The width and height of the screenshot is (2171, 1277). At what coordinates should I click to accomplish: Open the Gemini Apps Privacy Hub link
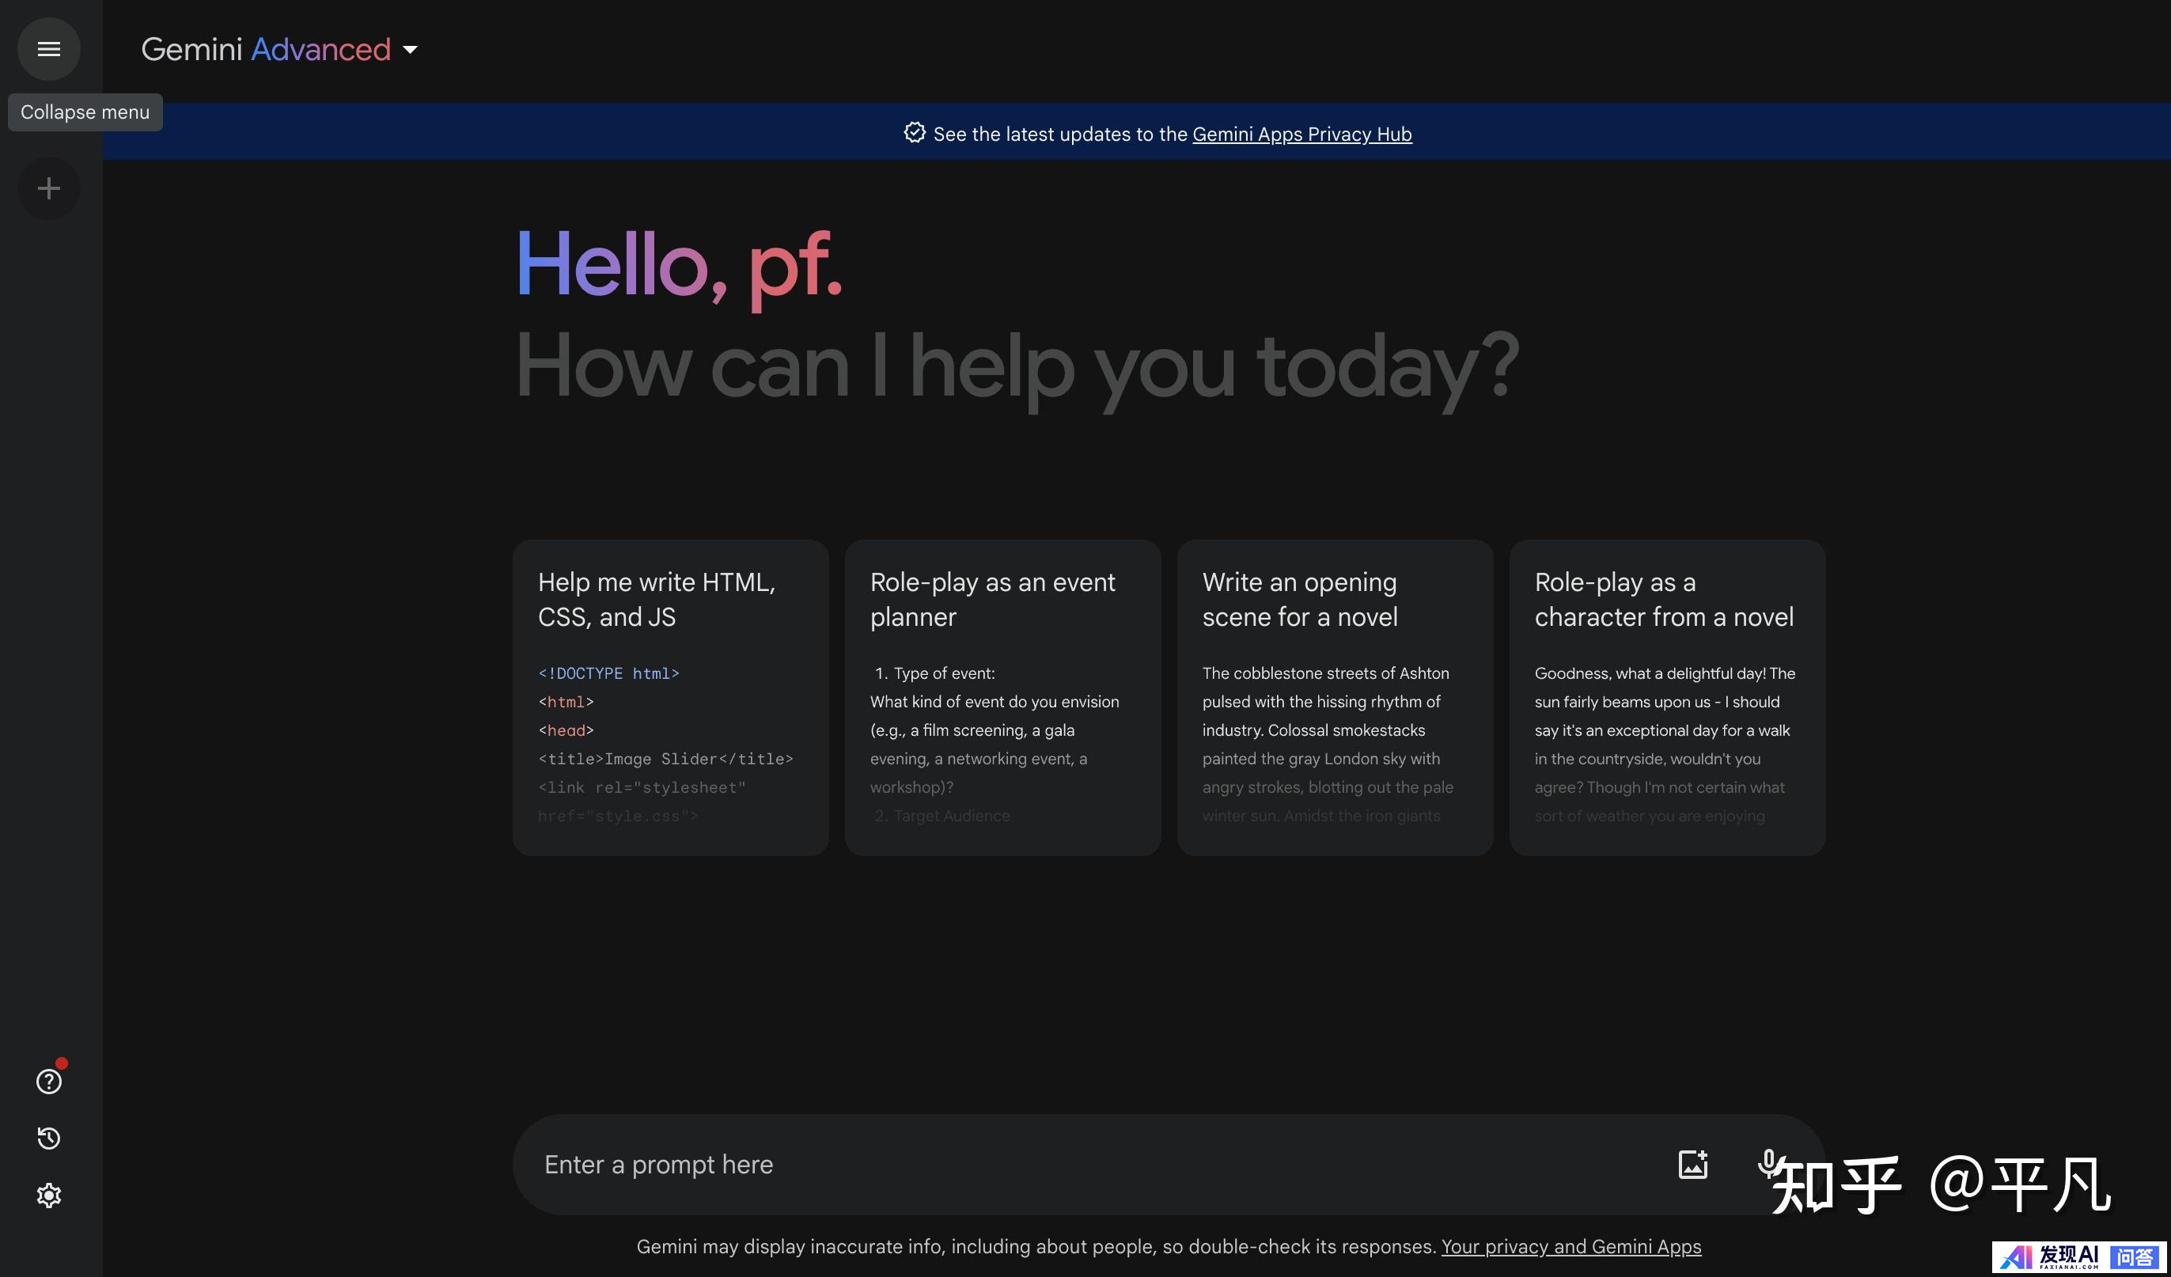point(1301,135)
